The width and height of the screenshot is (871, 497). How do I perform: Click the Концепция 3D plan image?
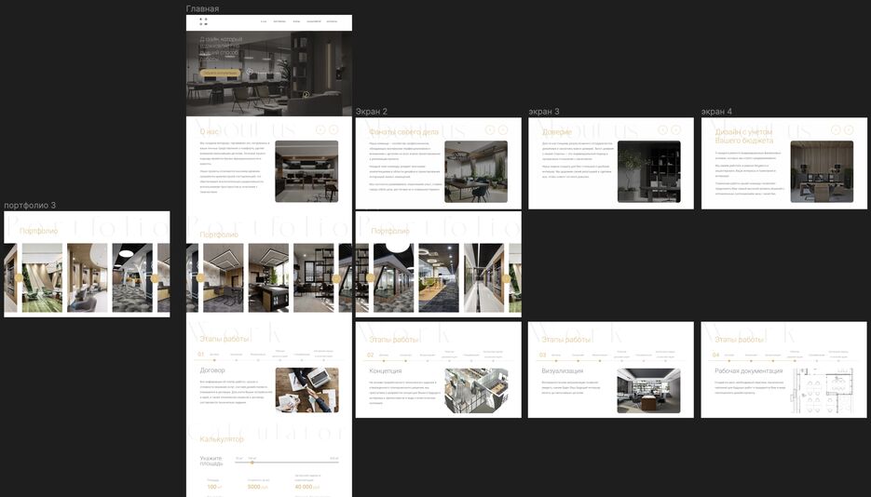476,391
